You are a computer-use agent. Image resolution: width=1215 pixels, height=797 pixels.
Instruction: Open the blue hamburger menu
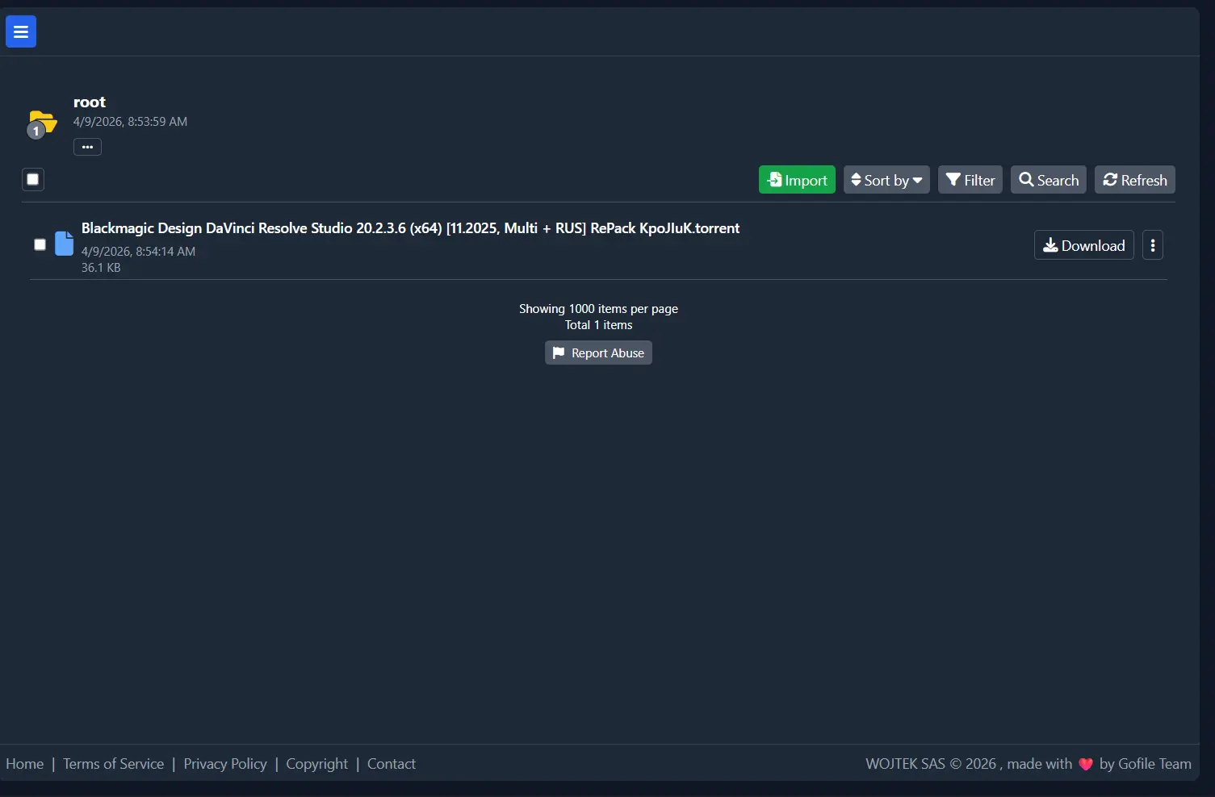(21, 31)
